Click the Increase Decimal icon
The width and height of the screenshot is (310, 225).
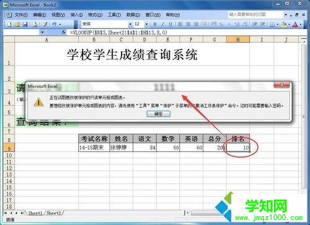click(x=237, y=24)
